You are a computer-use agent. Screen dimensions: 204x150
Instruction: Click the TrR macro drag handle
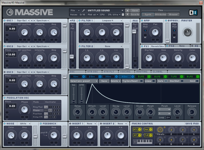click(151, 135)
